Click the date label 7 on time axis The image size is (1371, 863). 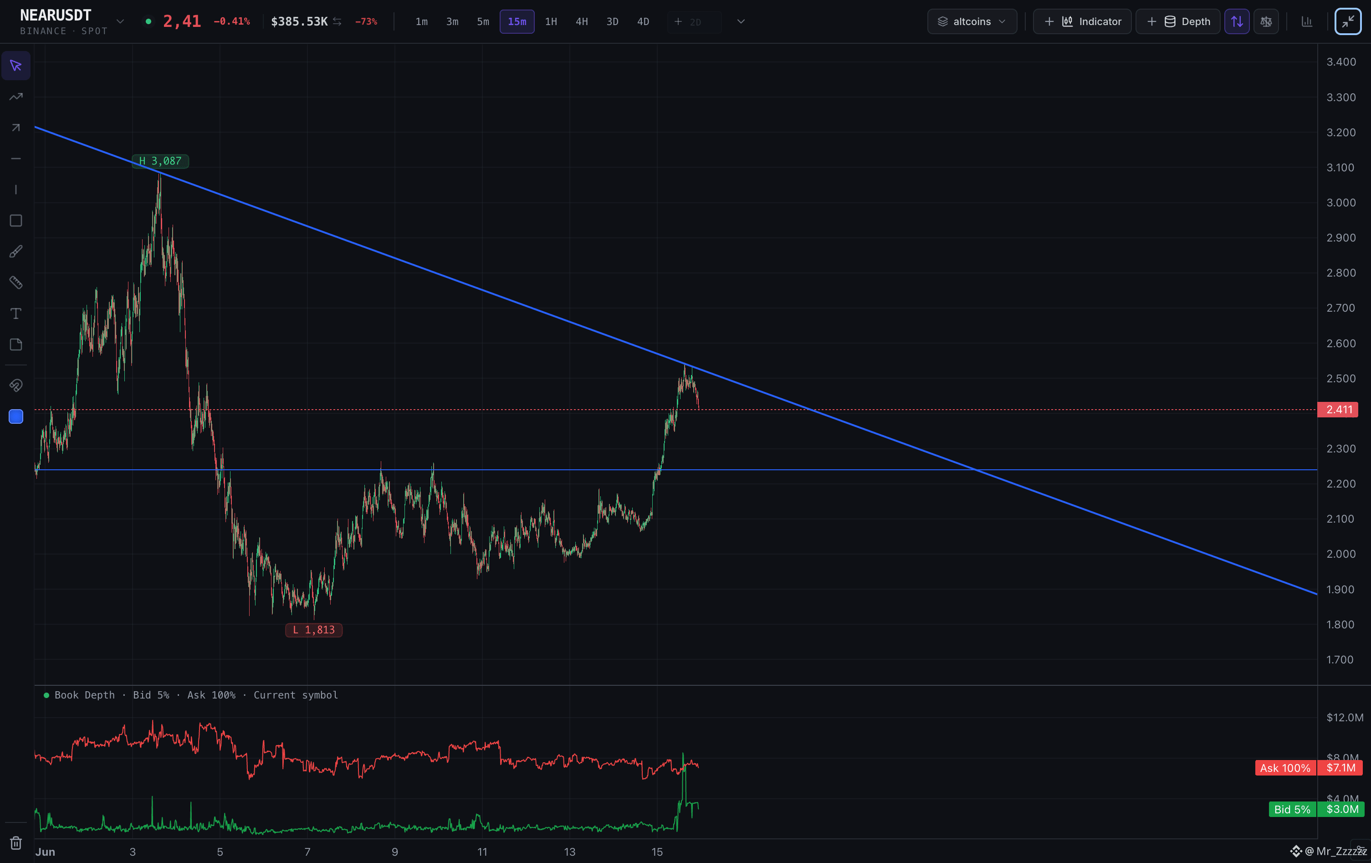click(x=307, y=852)
